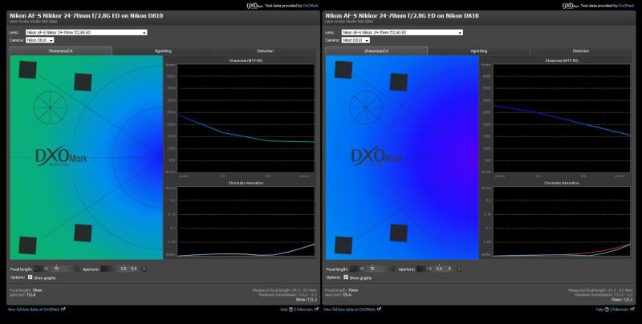642x324 pixels.
Task: Choose aperture 2.8 in the f/2.8 panel
Action: pos(123,269)
